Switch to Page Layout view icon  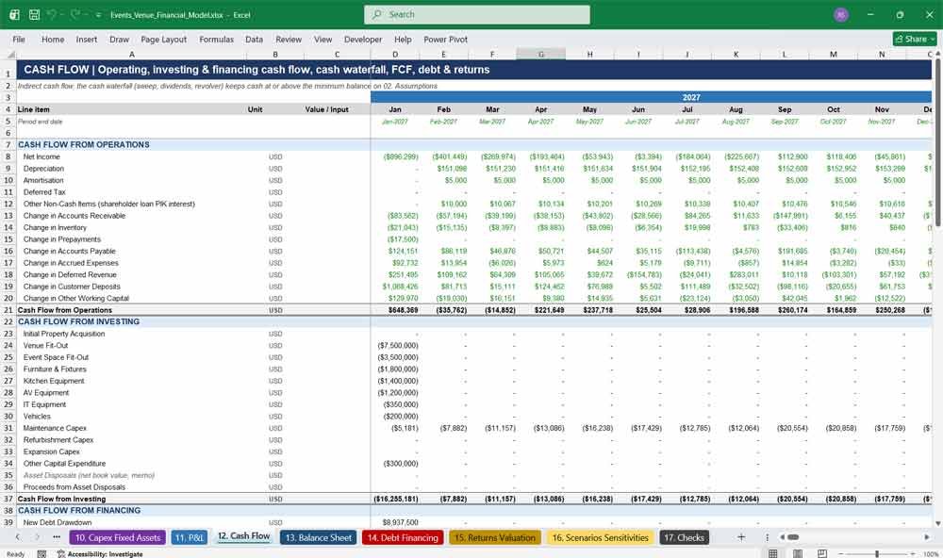point(798,553)
